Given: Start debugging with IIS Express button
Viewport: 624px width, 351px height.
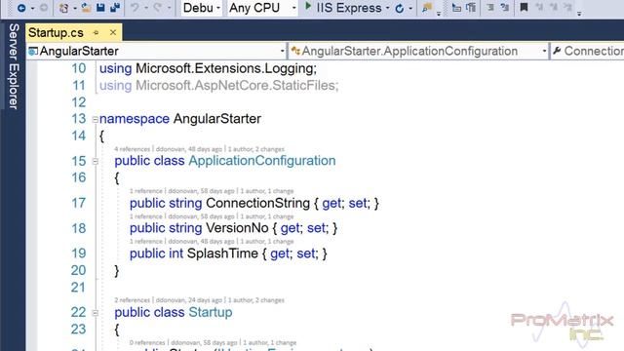Looking at the screenshot, I should coord(342,8).
